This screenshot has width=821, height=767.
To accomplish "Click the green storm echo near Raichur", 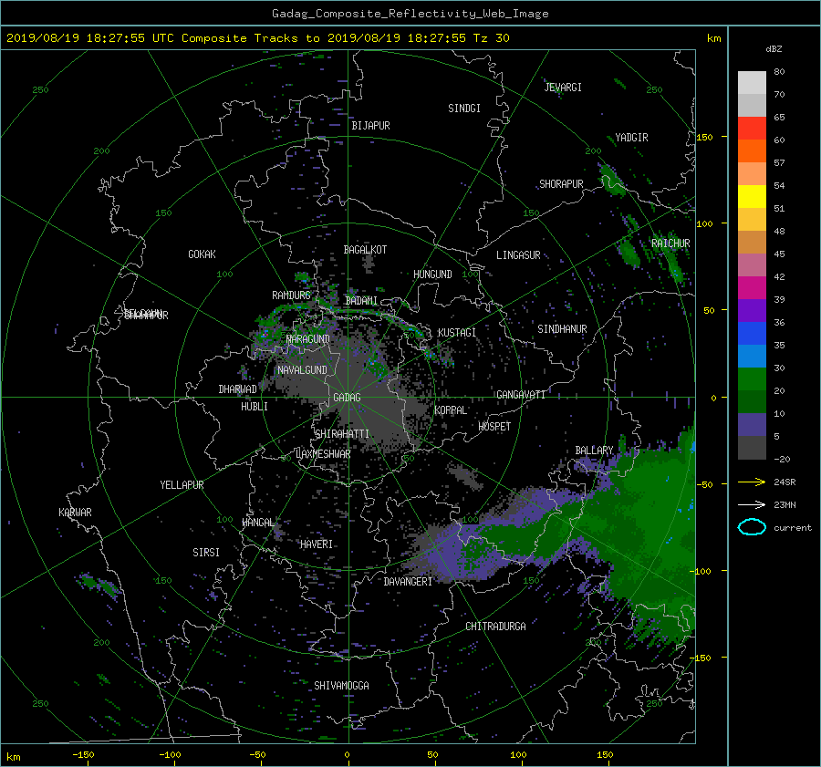I will pos(628,252).
